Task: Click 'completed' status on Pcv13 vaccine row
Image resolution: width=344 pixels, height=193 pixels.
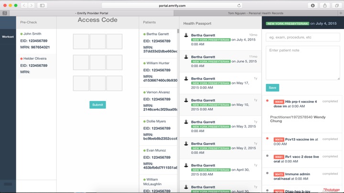Action: point(330,139)
